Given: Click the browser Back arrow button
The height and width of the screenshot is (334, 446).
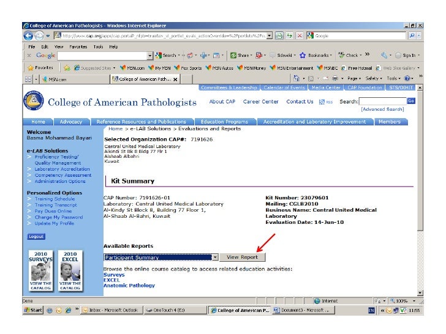Looking at the screenshot, I should point(28,35).
